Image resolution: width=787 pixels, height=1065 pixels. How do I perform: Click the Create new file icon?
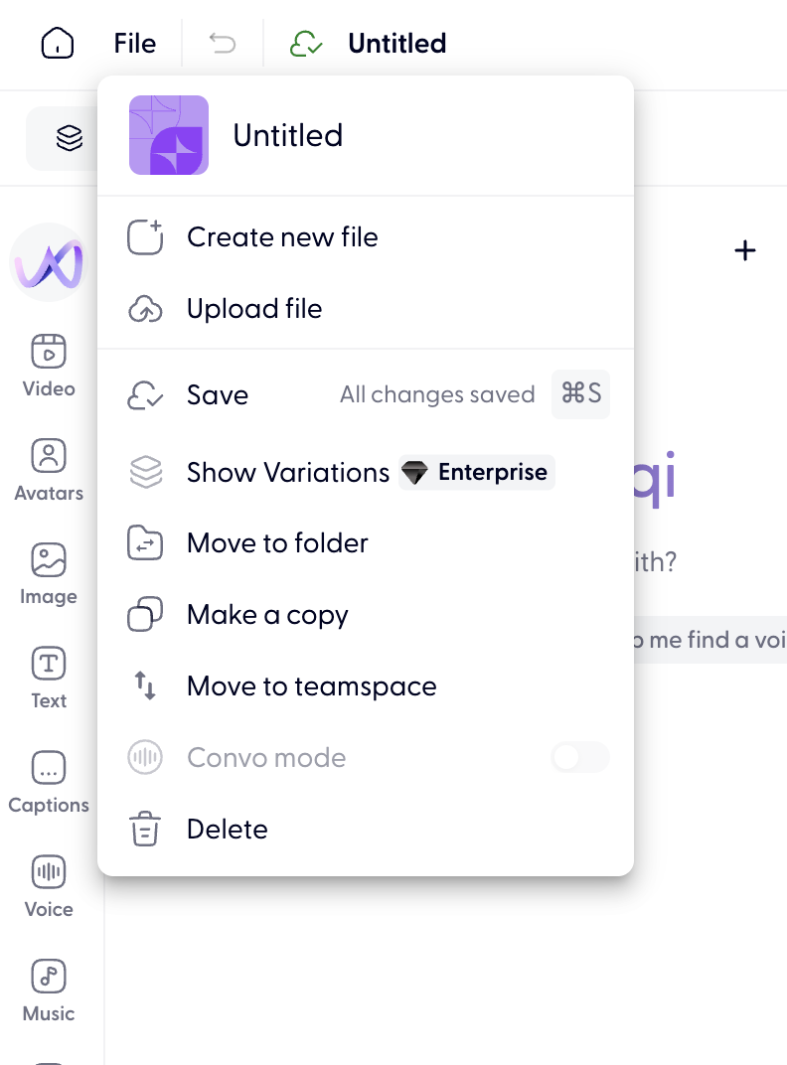pos(145,237)
